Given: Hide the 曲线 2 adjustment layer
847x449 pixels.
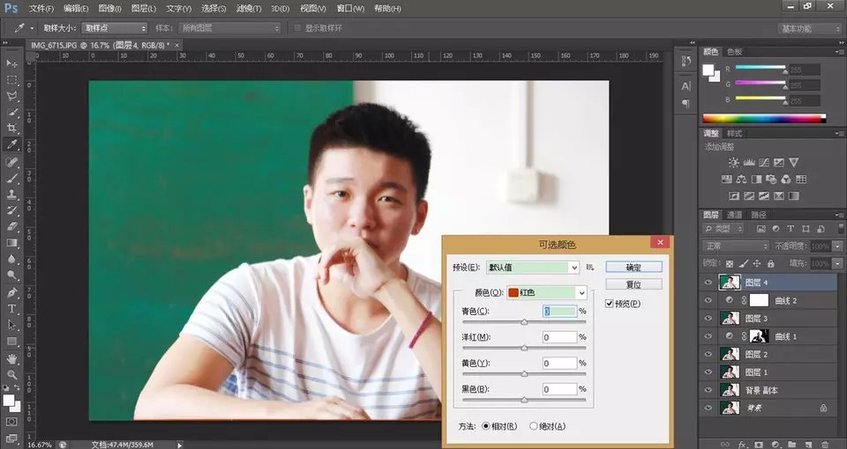Looking at the screenshot, I should pos(708,300).
